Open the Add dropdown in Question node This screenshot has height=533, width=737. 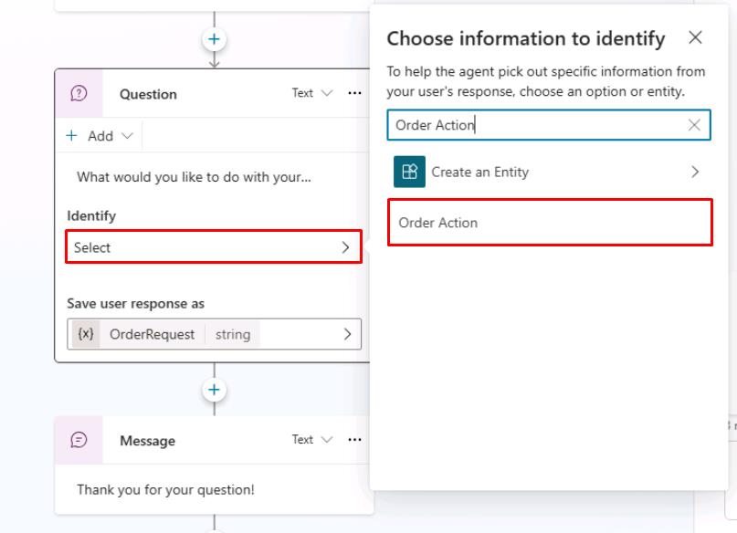(100, 136)
